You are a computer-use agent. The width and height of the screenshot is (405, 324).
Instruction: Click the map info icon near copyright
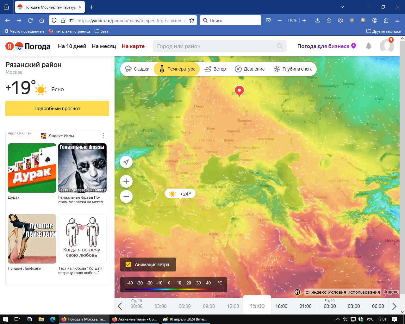click(x=297, y=292)
